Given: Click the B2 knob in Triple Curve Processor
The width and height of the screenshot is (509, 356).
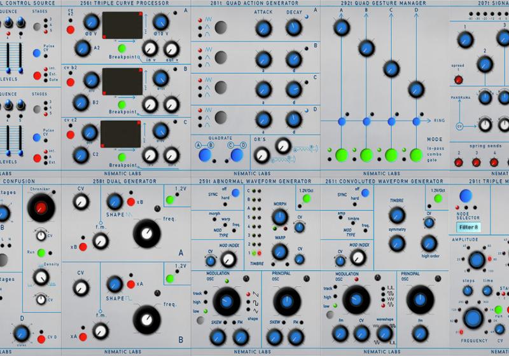Looking at the screenshot, I should (81, 103).
